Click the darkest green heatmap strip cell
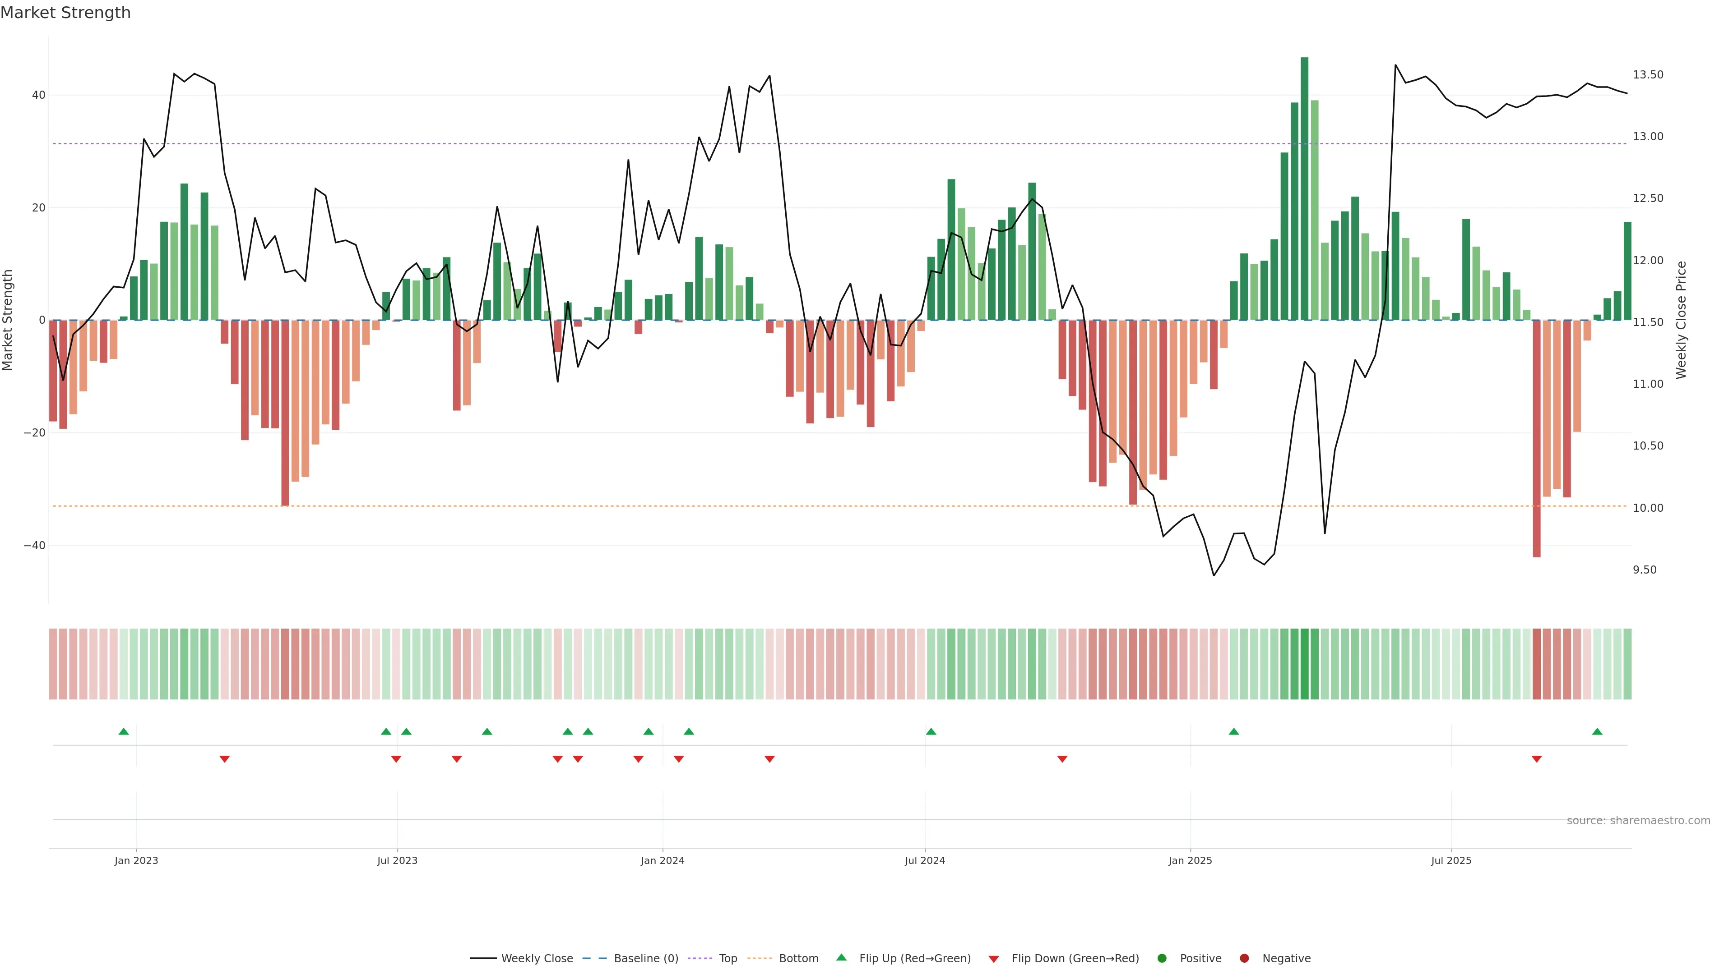The height and width of the screenshot is (974, 1733). click(x=1304, y=663)
